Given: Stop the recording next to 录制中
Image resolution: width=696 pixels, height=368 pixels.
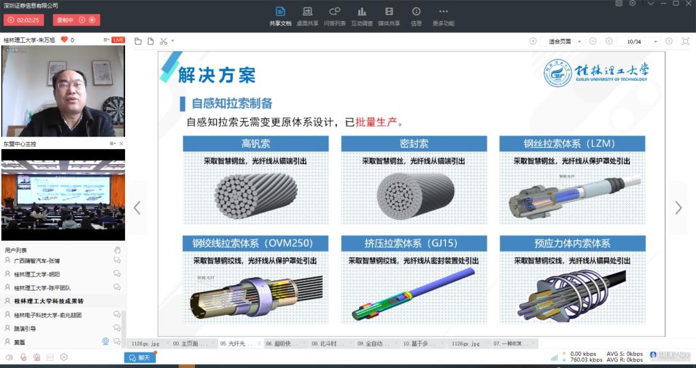Looking at the screenshot, I should point(93,20).
